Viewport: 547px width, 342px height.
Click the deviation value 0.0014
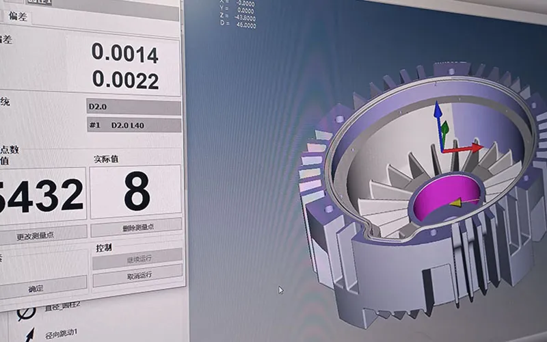pos(125,53)
